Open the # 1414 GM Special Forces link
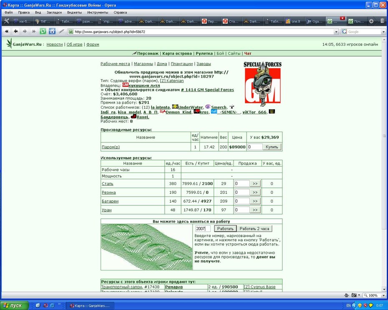 (x=207, y=90)
